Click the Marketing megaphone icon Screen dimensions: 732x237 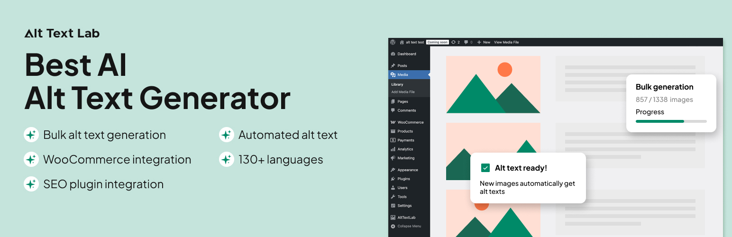tap(393, 158)
